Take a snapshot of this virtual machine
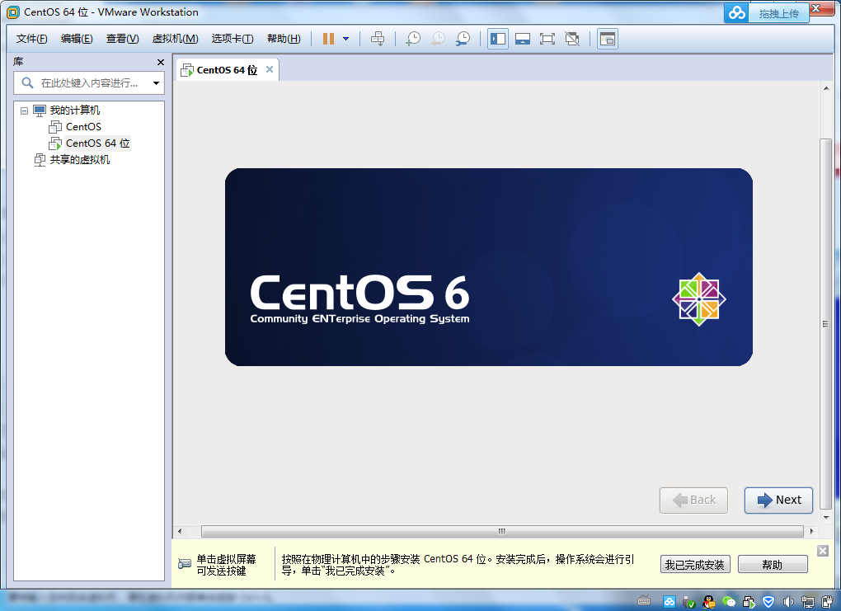 point(413,39)
